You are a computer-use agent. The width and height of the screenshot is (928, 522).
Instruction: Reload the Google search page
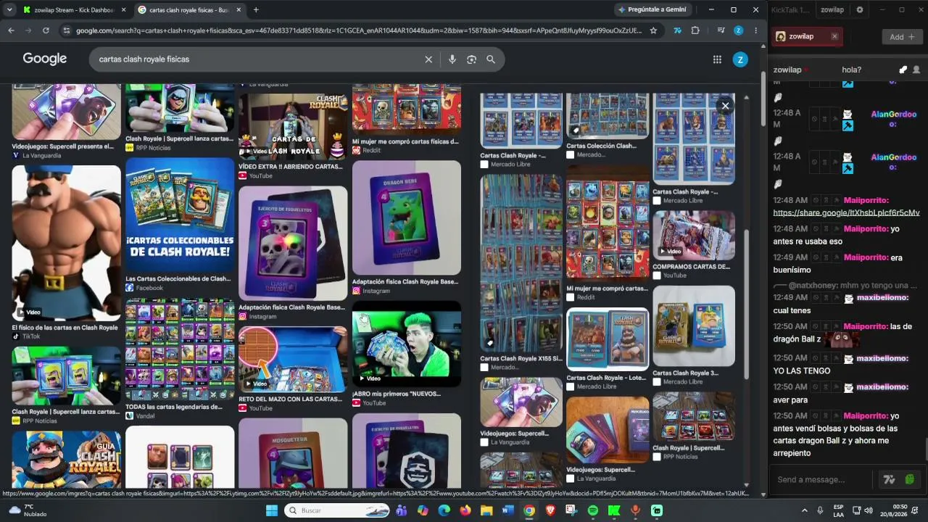pos(46,30)
